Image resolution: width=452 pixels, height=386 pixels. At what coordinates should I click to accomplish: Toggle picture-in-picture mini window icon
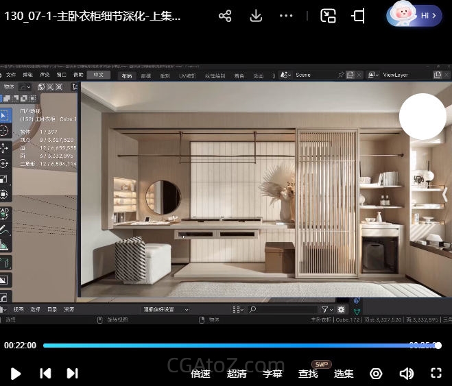click(x=329, y=16)
